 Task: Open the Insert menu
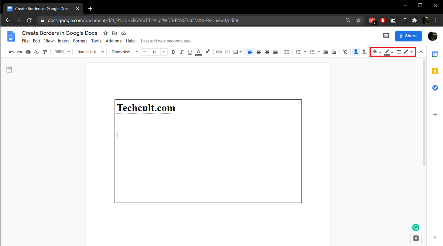pyautogui.click(x=63, y=41)
